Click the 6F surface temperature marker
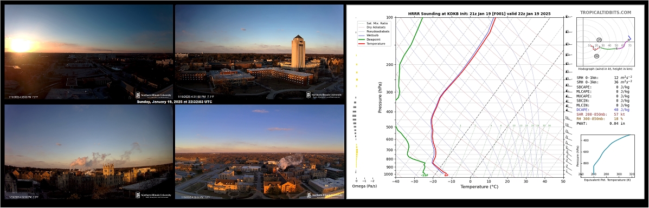 [447, 176]
